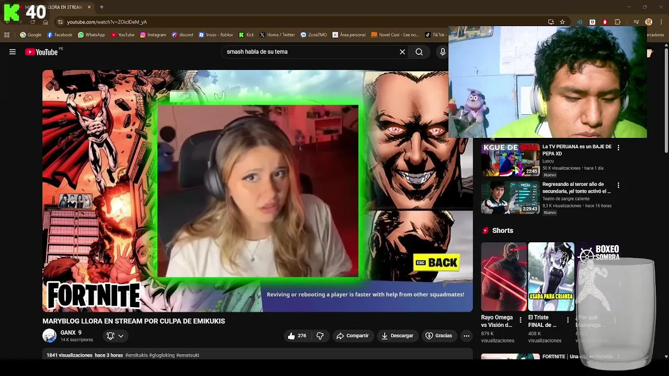Open the Chrome three-dot menu
The image size is (669, 376).
[661, 22]
